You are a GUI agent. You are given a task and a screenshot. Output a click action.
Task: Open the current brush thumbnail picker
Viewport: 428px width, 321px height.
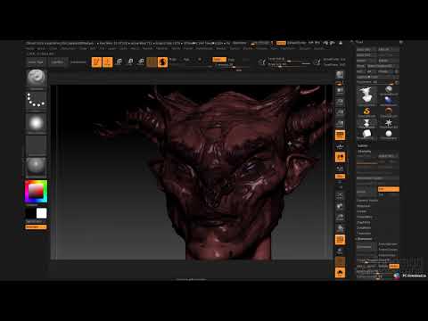point(36,78)
